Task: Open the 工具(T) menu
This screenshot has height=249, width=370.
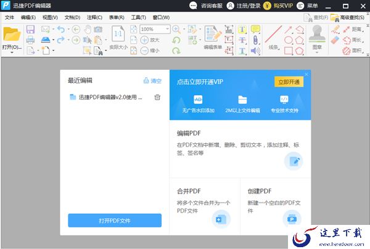Action: 139,17
